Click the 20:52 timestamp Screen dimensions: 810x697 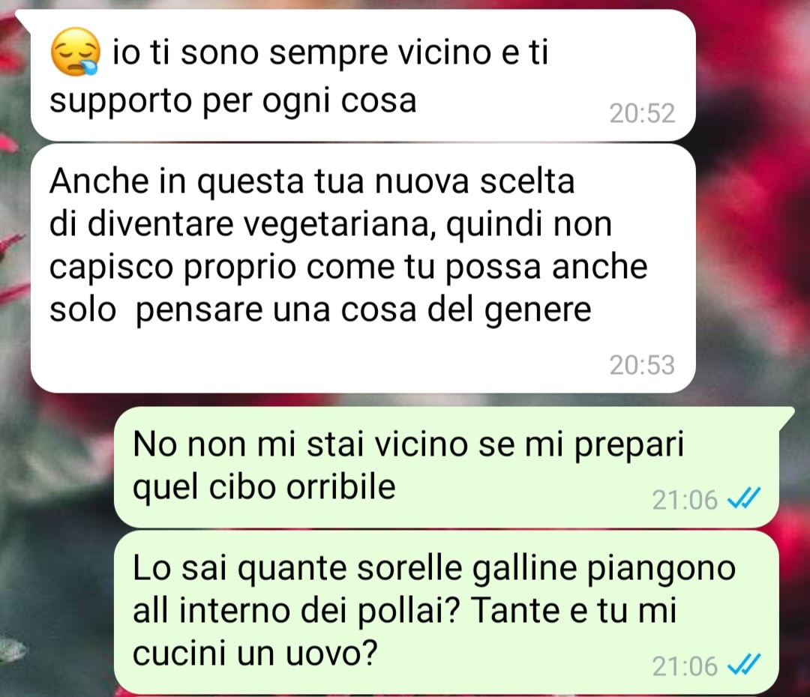click(642, 113)
